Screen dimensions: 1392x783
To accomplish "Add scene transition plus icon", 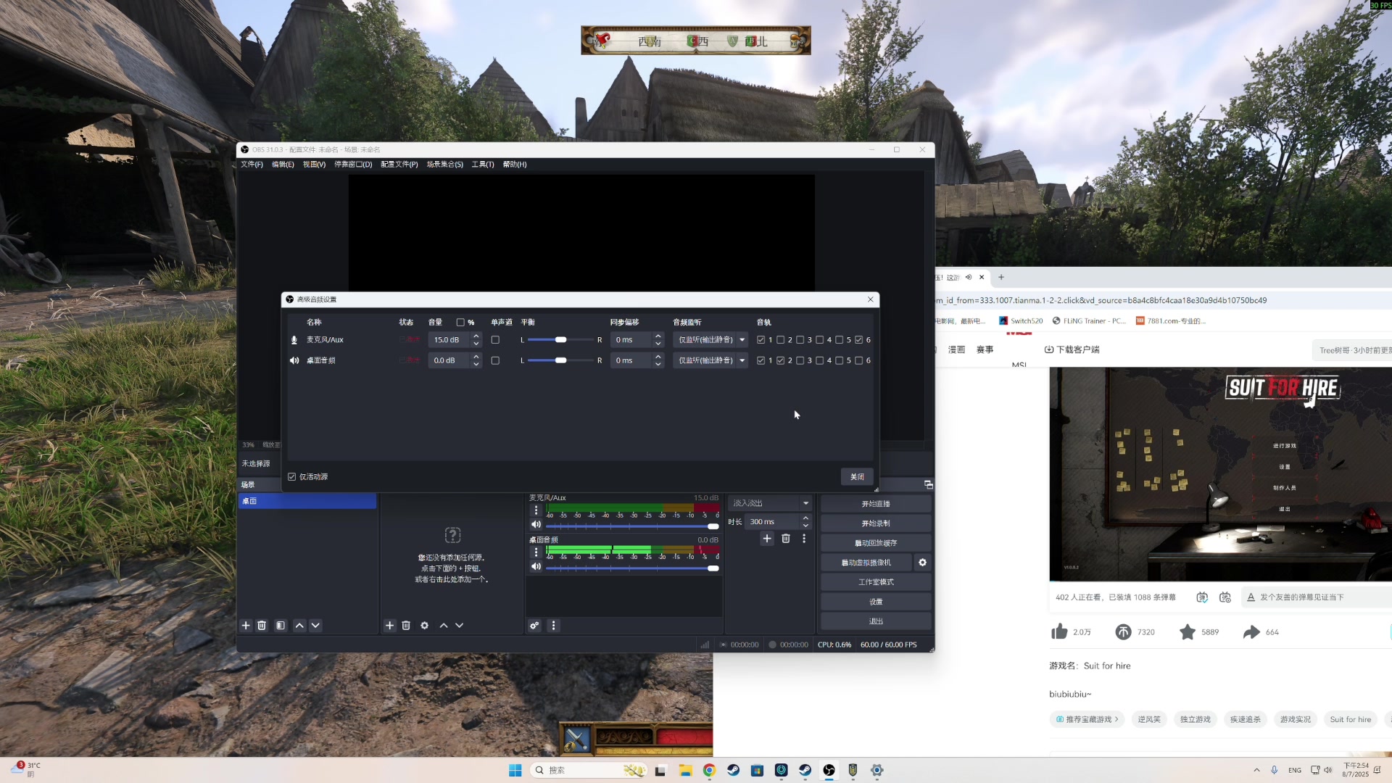I will coord(767,539).
